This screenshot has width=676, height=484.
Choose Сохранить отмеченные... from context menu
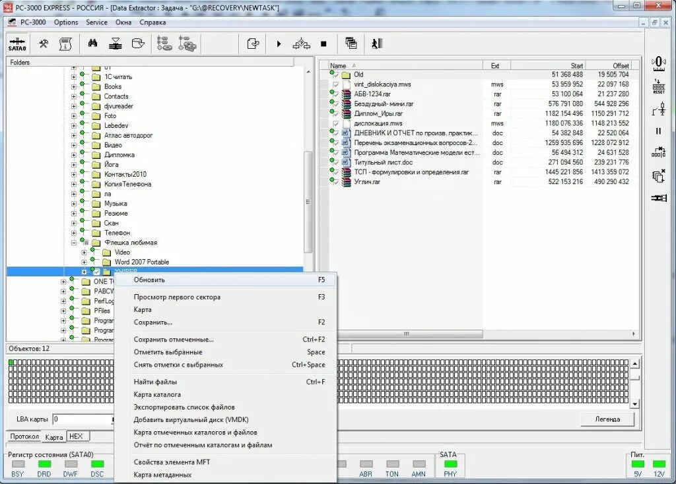pyautogui.click(x=226, y=340)
